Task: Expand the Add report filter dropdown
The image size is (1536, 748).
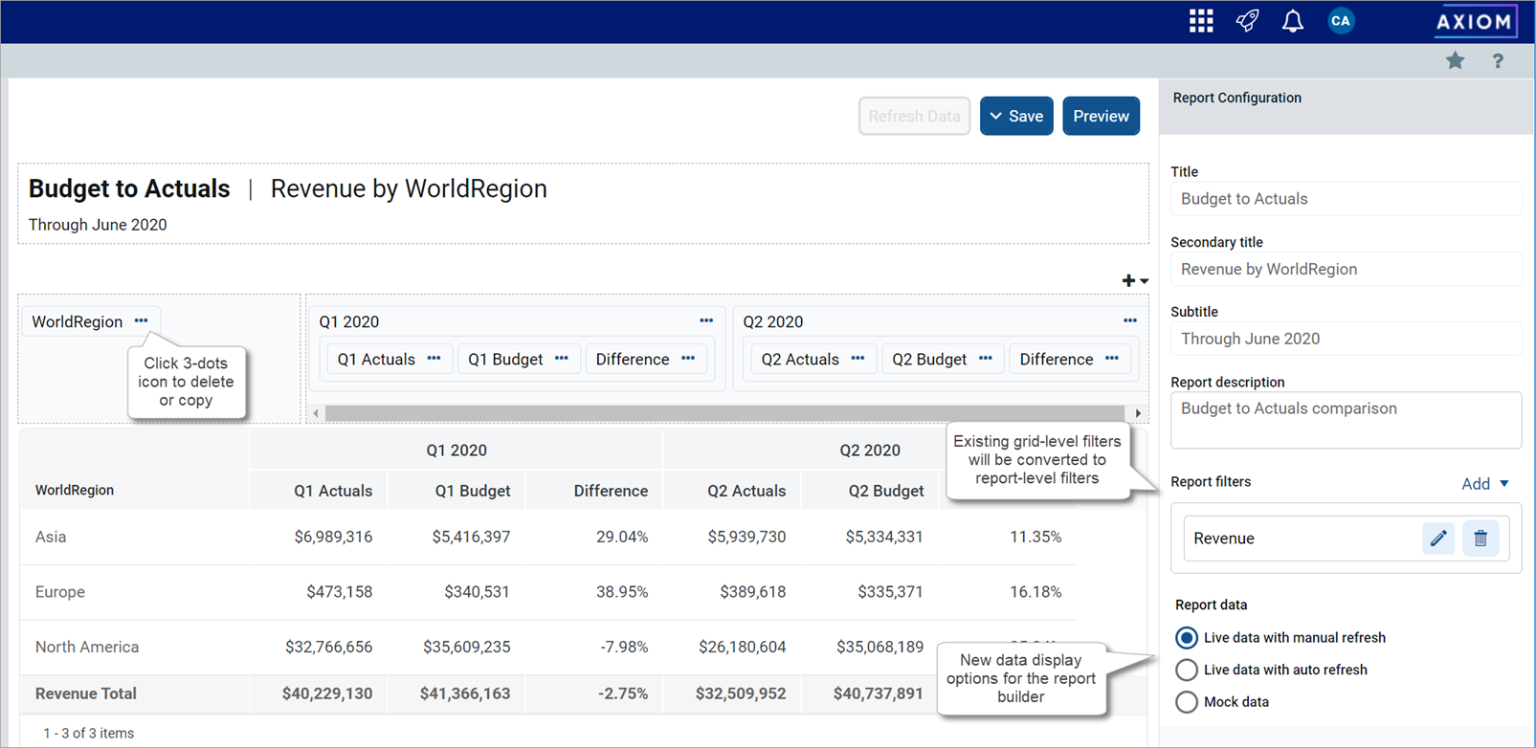Action: 1484,484
